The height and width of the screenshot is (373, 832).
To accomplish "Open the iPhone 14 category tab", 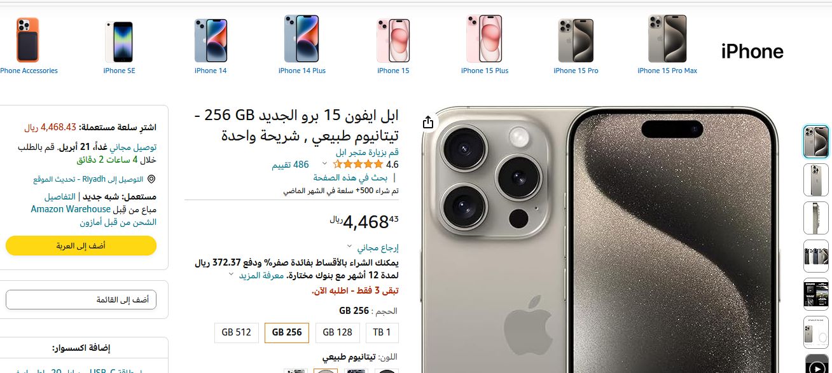I will 211,71.
